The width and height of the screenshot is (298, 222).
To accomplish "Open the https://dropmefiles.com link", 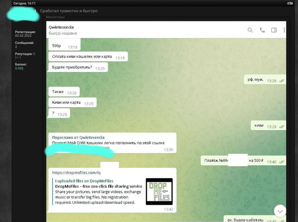I will (76, 173).
